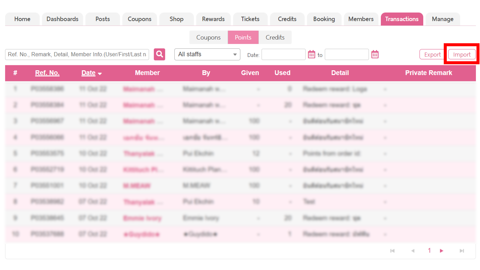Go to the previous results page

[413, 251]
